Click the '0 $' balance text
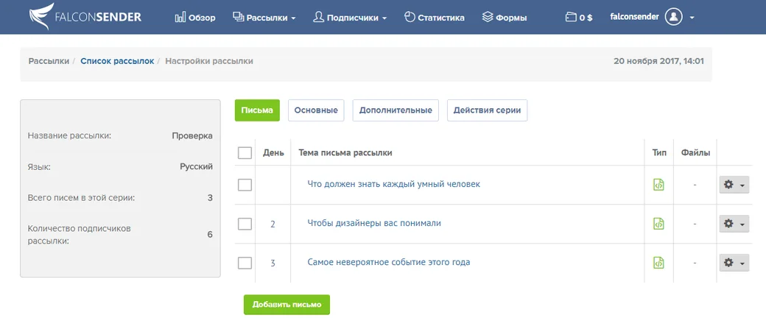766x329 pixels. point(586,18)
